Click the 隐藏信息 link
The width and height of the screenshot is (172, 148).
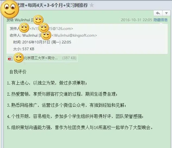pos(161,20)
